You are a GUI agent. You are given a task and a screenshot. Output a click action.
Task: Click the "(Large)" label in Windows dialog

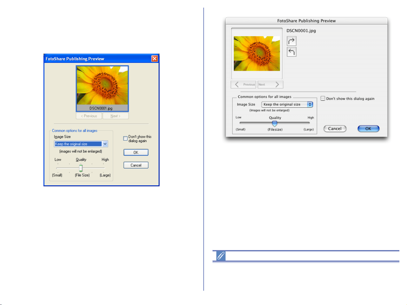click(105, 175)
